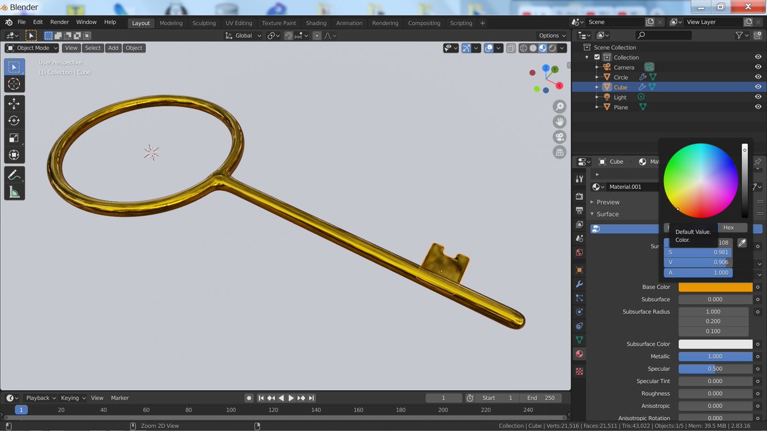Toggle visibility of the Cube object

coord(758,87)
